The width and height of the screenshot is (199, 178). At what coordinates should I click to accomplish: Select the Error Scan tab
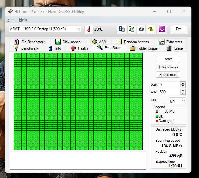pos(109,48)
